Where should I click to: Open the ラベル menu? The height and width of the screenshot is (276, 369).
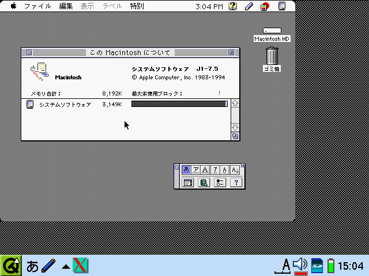pyautogui.click(x=112, y=6)
